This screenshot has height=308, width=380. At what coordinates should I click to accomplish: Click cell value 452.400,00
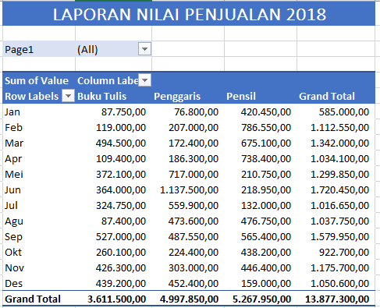coord(194,284)
